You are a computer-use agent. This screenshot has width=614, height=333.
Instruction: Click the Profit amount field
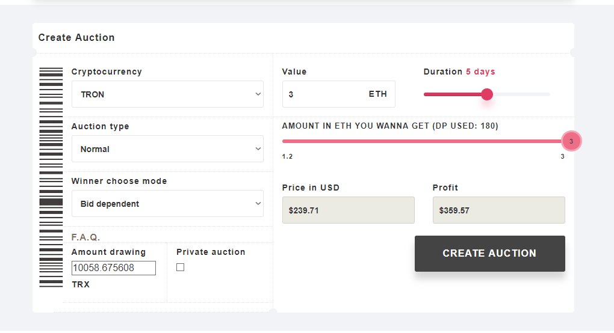click(498, 210)
